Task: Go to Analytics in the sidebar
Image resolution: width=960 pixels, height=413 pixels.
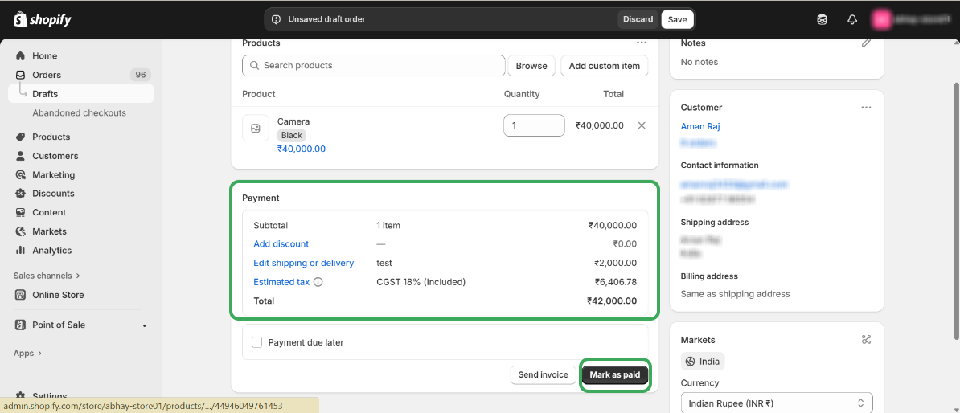Action: (x=51, y=250)
